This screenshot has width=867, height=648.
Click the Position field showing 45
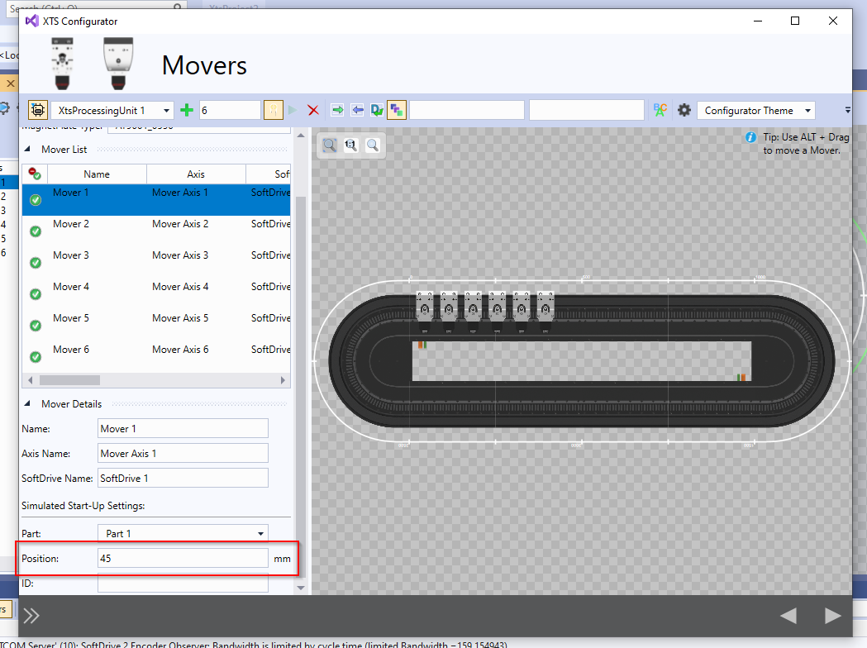pyautogui.click(x=183, y=559)
